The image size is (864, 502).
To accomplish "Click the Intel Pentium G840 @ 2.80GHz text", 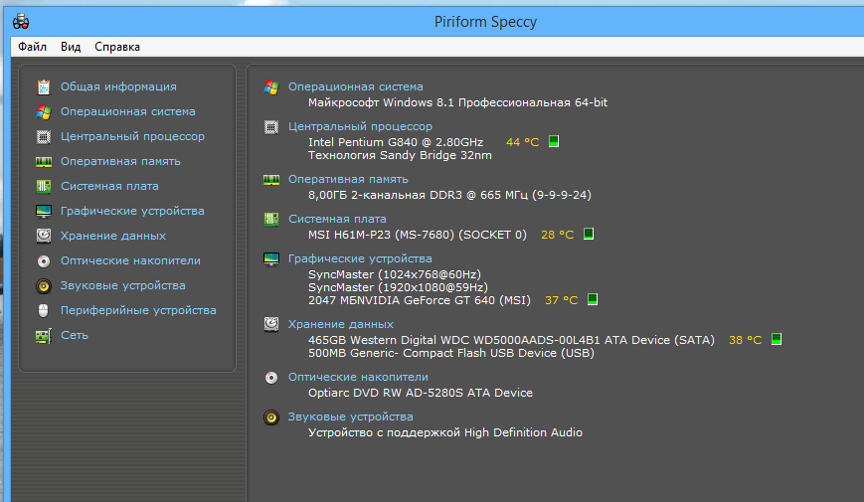I will tap(396, 142).
